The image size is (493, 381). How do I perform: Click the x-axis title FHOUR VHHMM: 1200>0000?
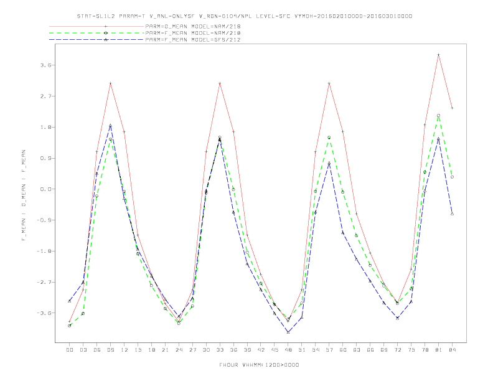point(259,365)
